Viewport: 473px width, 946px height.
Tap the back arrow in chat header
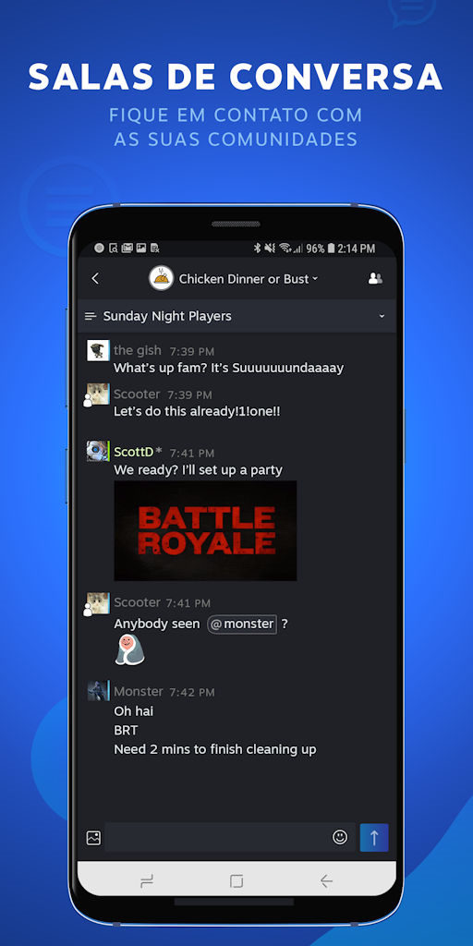pyautogui.click(x=95, y=278)
